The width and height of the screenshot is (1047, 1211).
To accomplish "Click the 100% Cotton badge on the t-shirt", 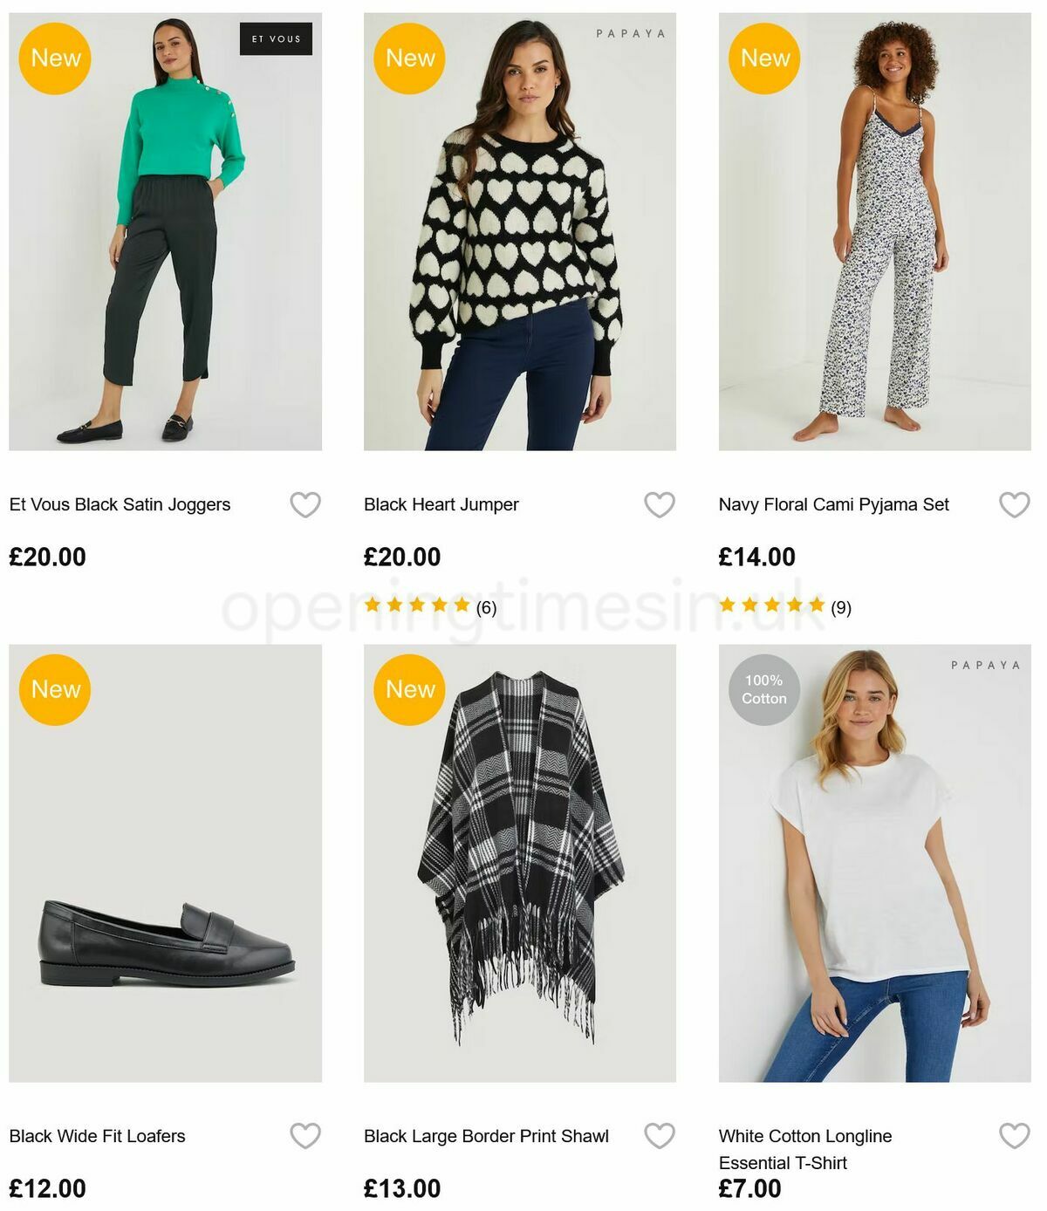I will point(765,689).
